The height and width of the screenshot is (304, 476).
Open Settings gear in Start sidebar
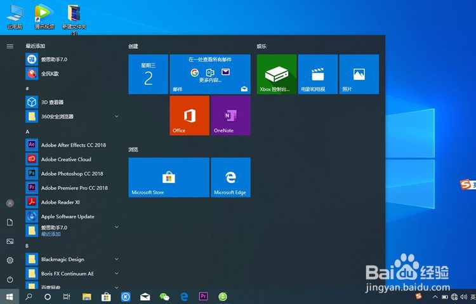(x=10, y=260)
